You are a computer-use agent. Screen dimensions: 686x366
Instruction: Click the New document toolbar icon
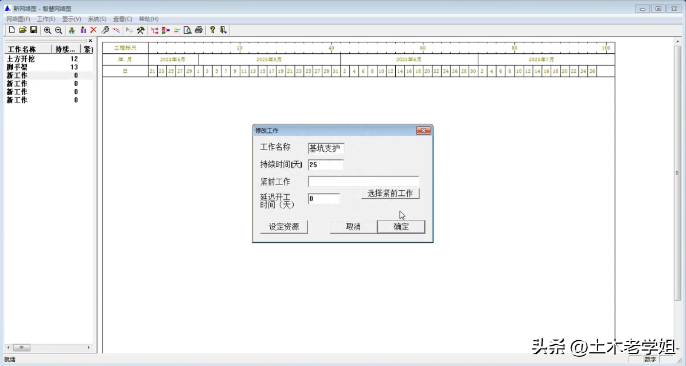pos(12,30)
